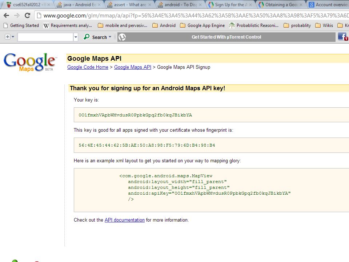Click 'Thank you for signing up' heading
The height and width of the screenshot is (262, 349).
pyautogui.click(x=147, y=88)
